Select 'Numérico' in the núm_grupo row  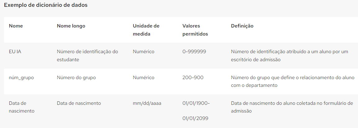[144, 78]
